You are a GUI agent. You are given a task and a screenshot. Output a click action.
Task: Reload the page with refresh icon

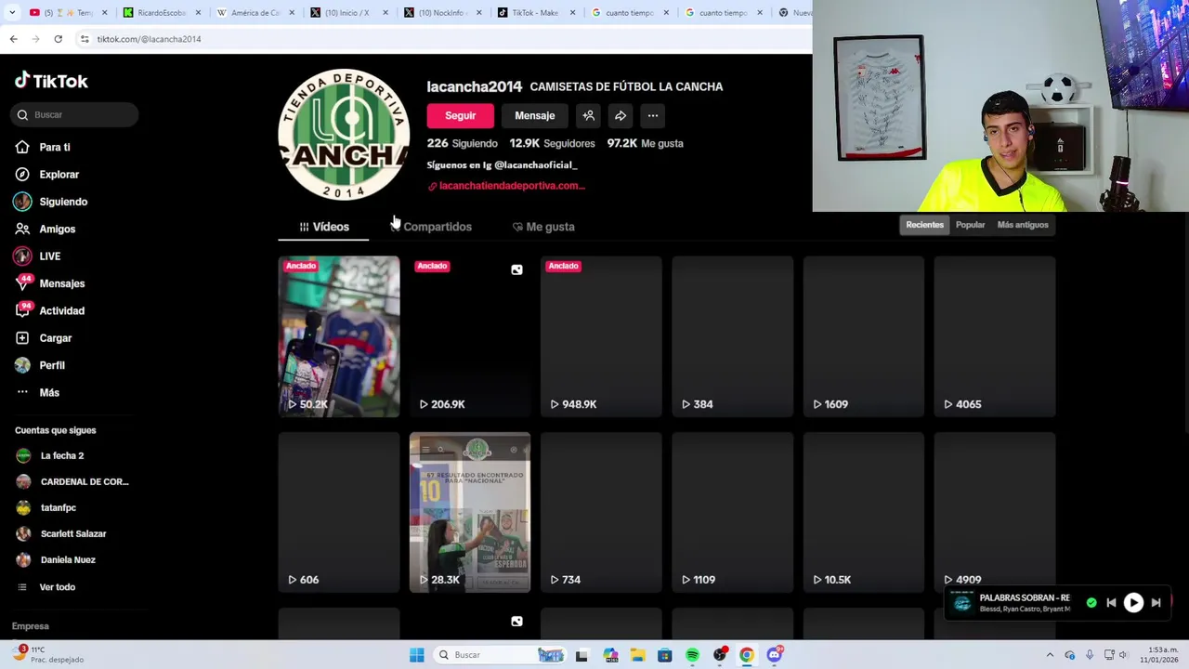click(x=58, y=39)
